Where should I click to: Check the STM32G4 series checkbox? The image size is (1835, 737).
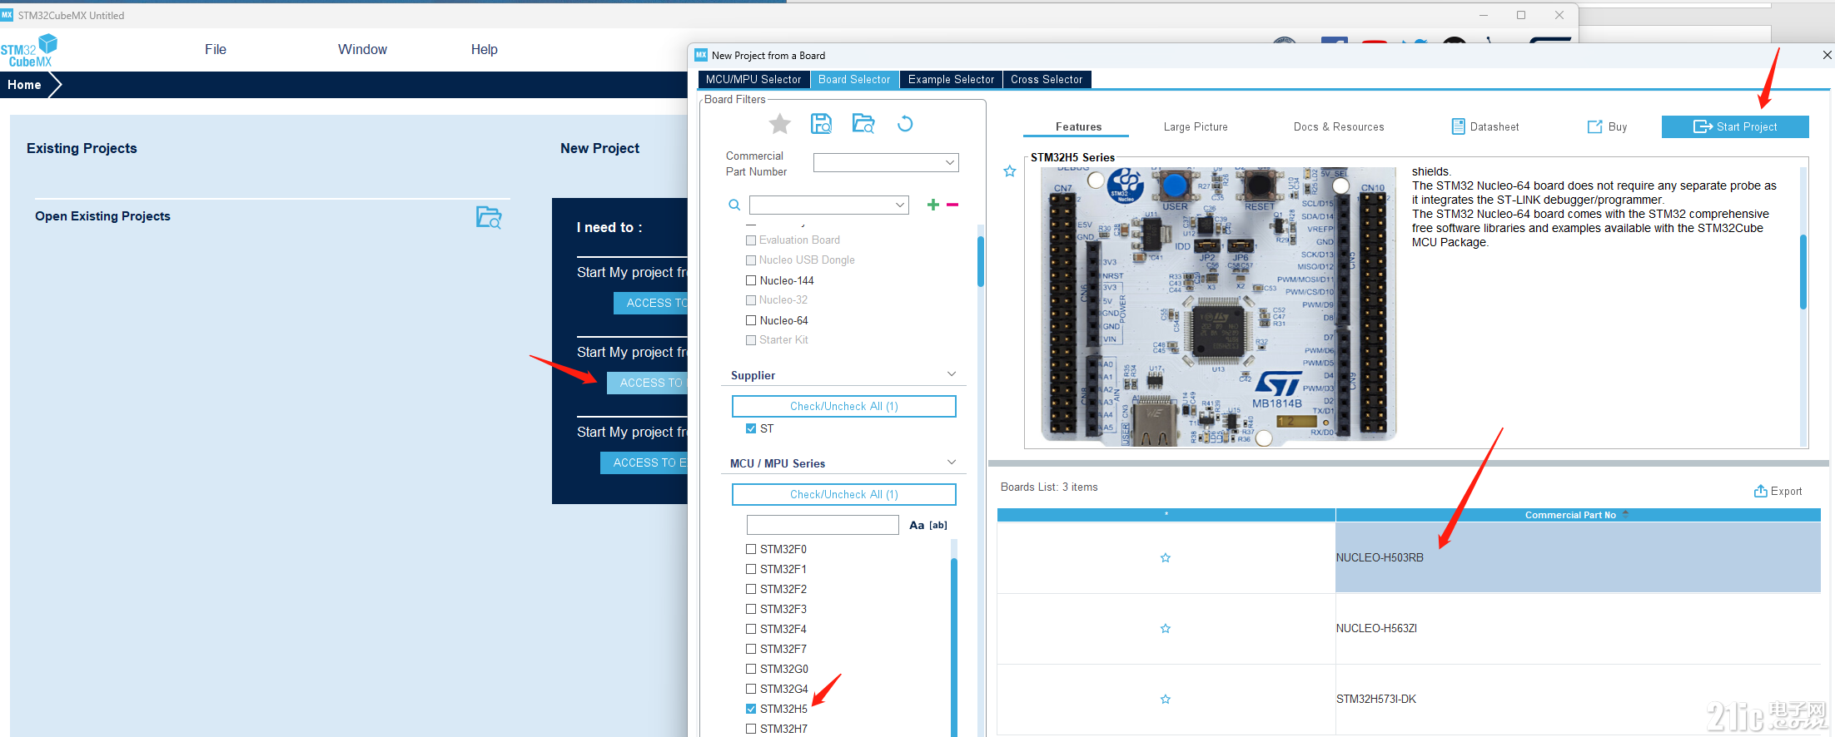tap(751, 689)
